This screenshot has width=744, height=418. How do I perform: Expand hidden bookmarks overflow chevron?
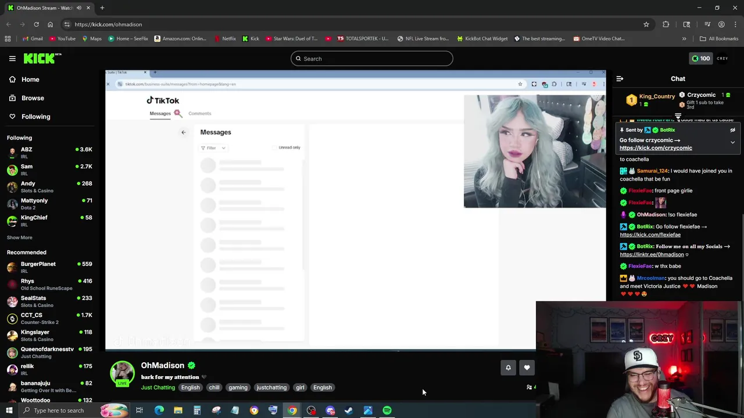[684, 39]
